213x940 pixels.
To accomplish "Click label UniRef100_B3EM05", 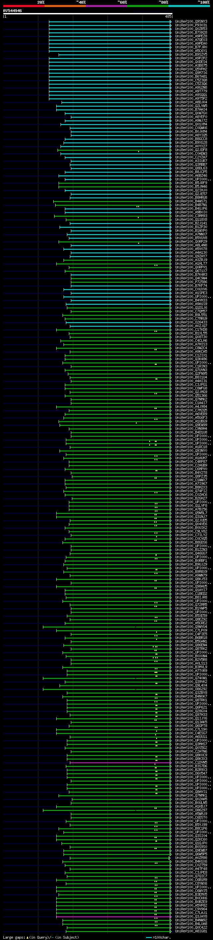I will tap(191, 894).
